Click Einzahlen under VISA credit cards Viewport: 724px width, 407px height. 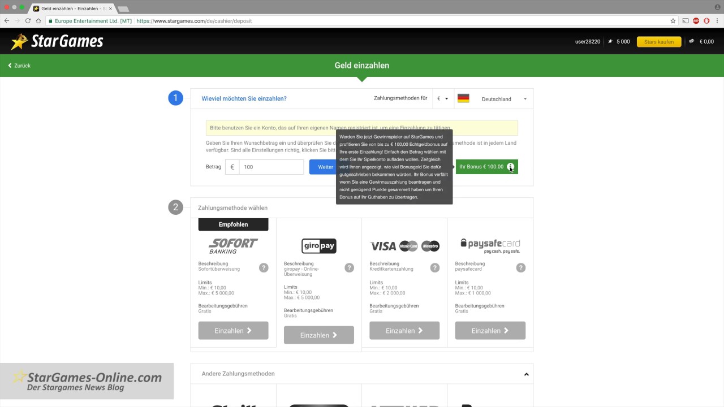click(x=404, y=331)
